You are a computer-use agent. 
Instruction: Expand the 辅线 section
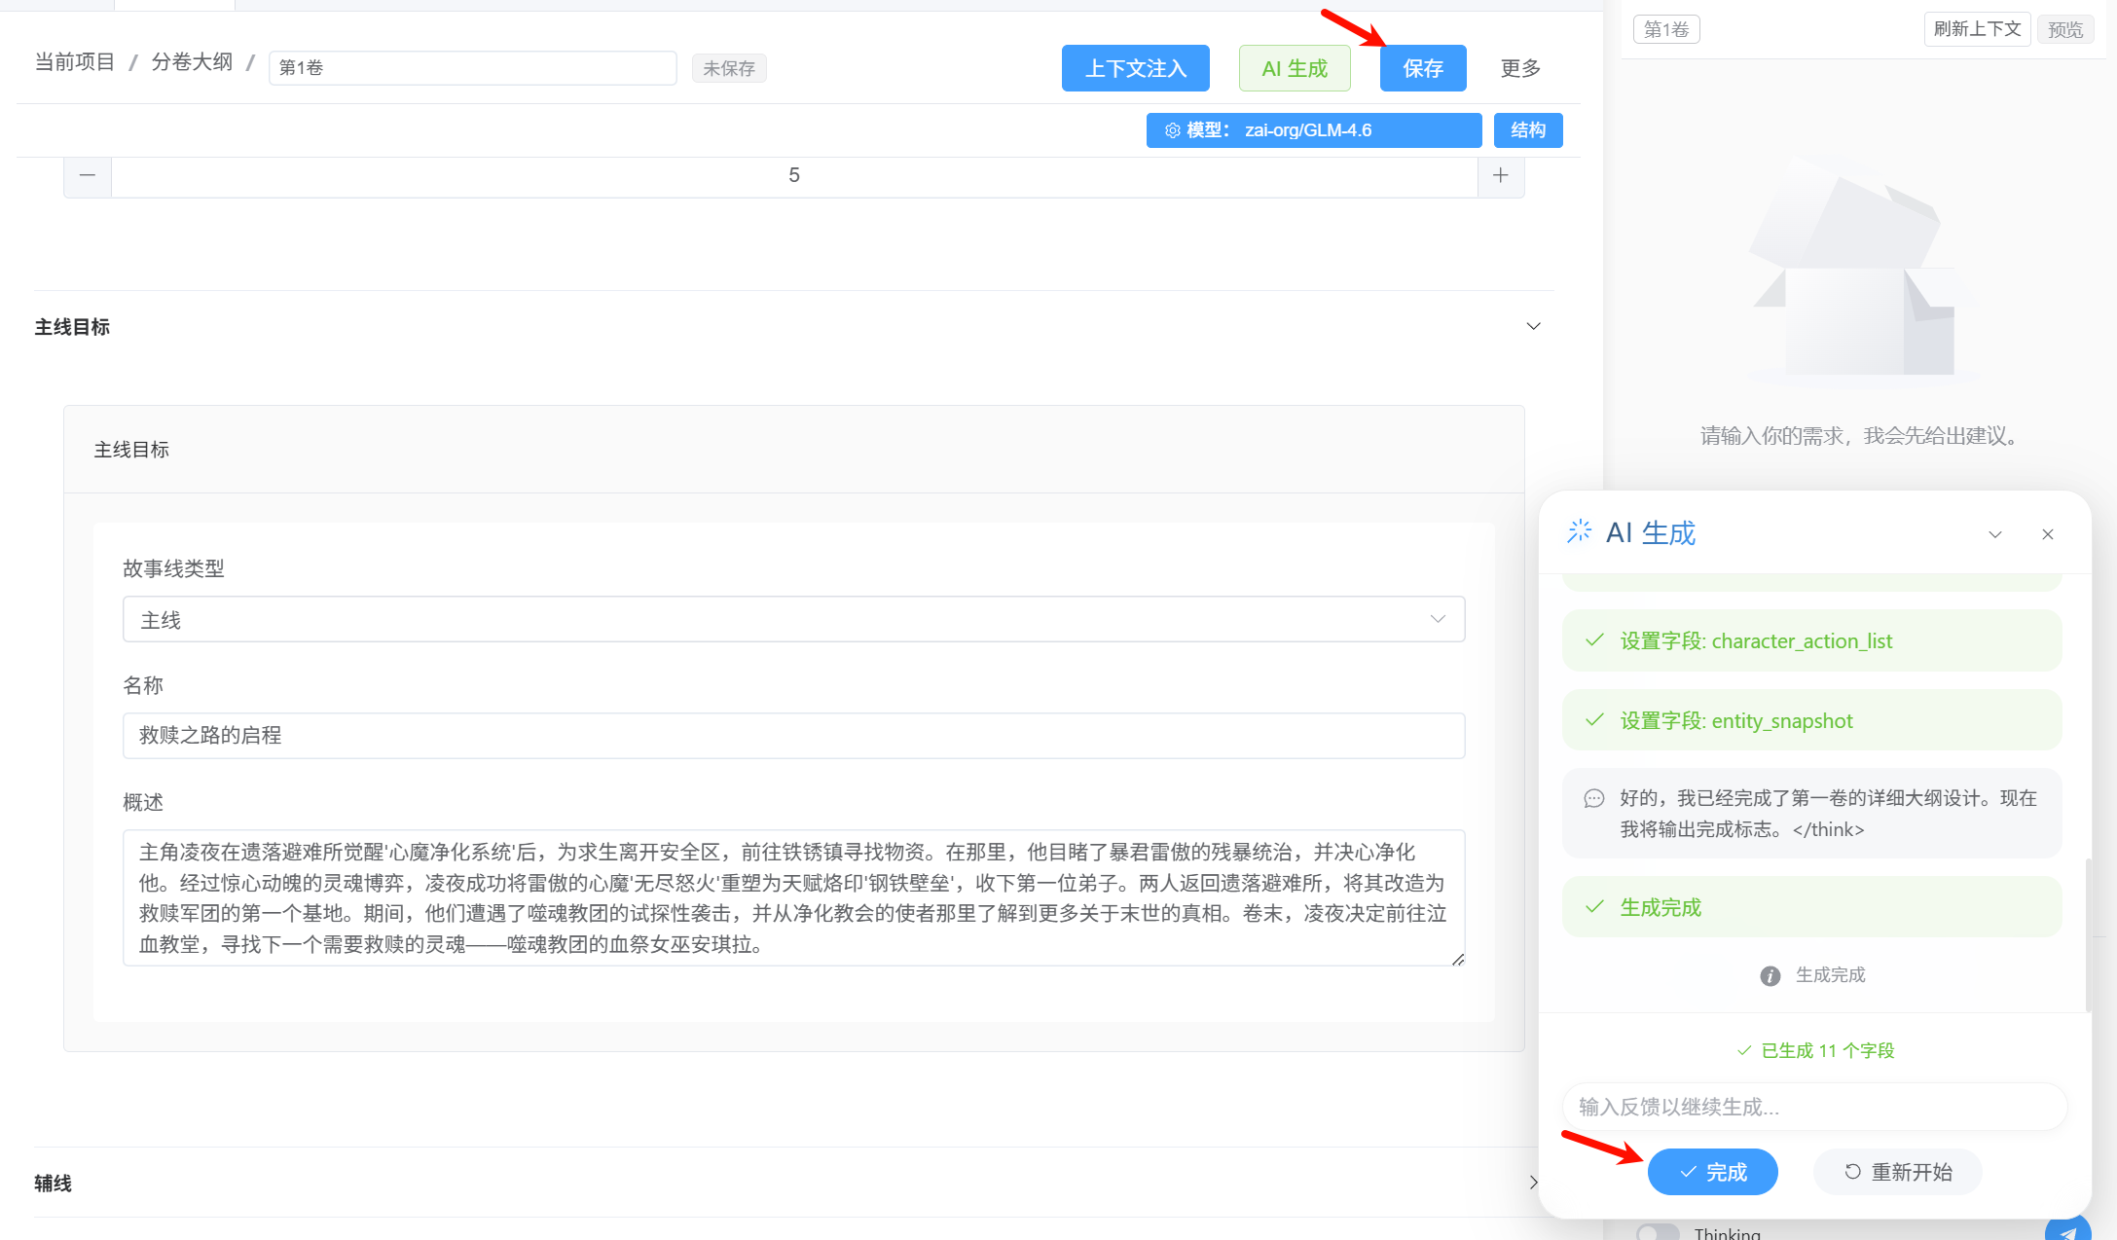click(x=1533, y=1183)
